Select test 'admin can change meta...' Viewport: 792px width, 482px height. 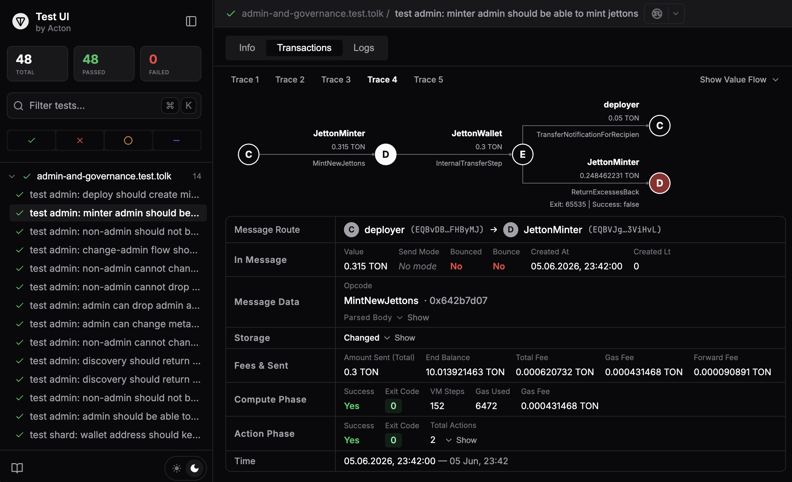tap(108, 324)
